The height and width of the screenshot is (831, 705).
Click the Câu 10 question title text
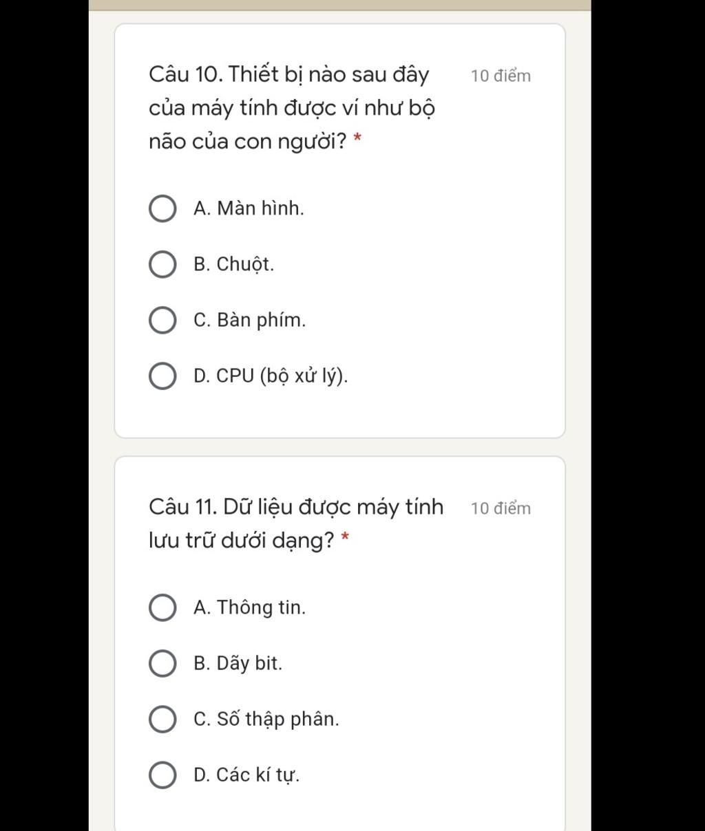(292, 108)
